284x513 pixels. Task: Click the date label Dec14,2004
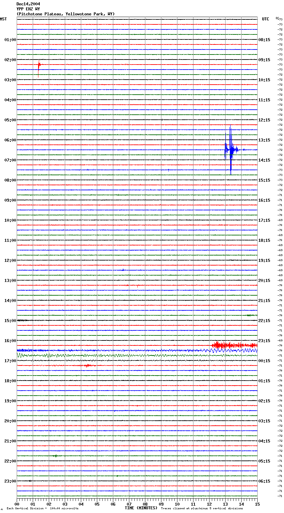click(x=28, y=4)
